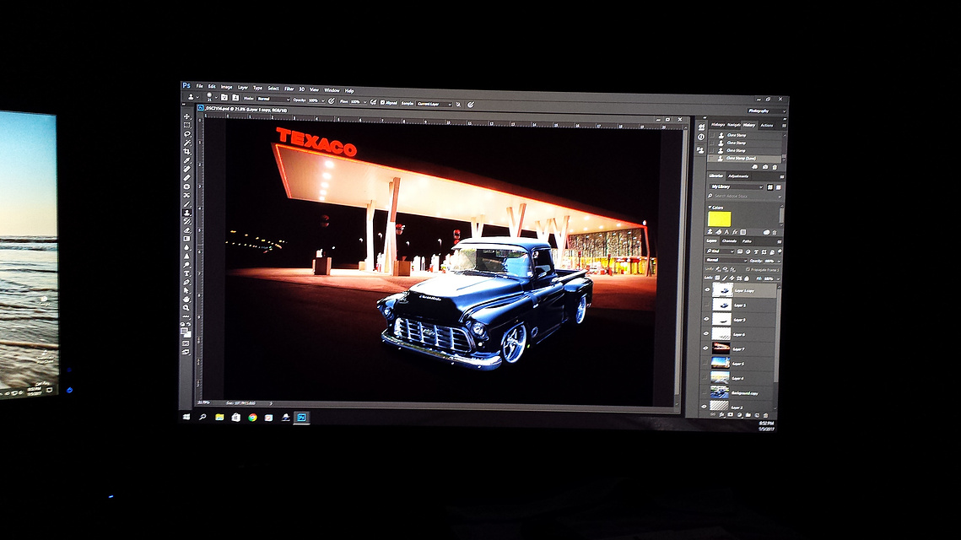Select the Crop tool
The image size is (961, 540).
[x=187, y=151]
